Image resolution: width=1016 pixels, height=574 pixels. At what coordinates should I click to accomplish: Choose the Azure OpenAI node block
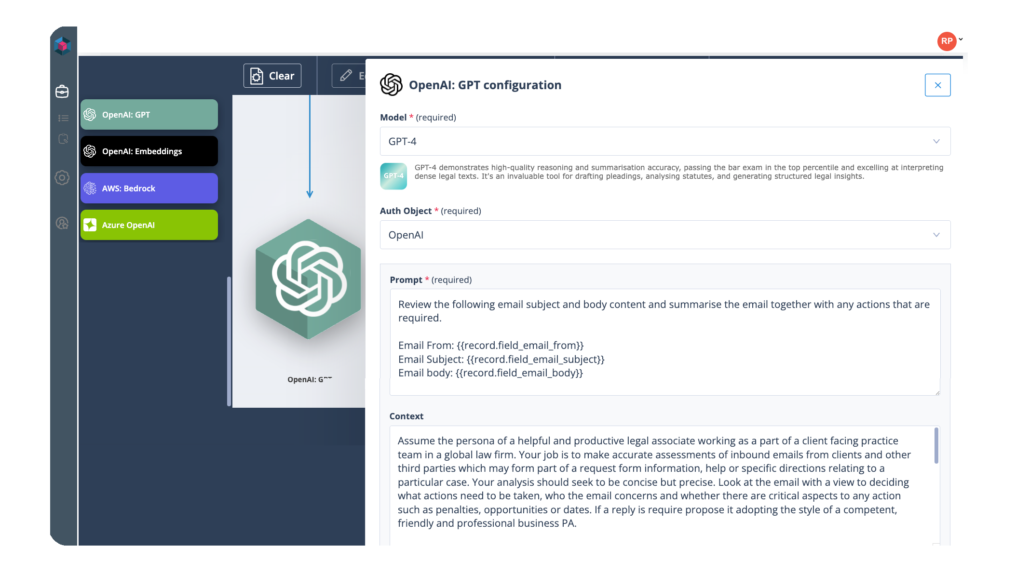pos(149,225)
